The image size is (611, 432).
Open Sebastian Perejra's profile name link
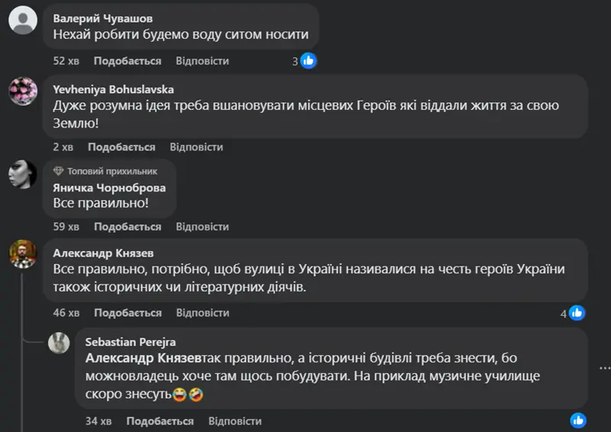130,342
